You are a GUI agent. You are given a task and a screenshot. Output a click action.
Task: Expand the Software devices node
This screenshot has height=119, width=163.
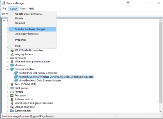[8, 99]
